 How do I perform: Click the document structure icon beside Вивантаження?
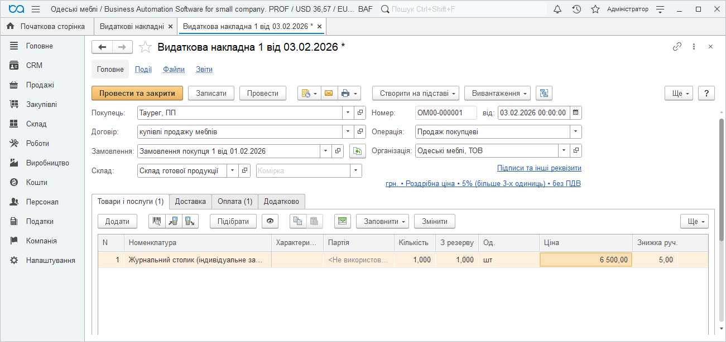544,94
